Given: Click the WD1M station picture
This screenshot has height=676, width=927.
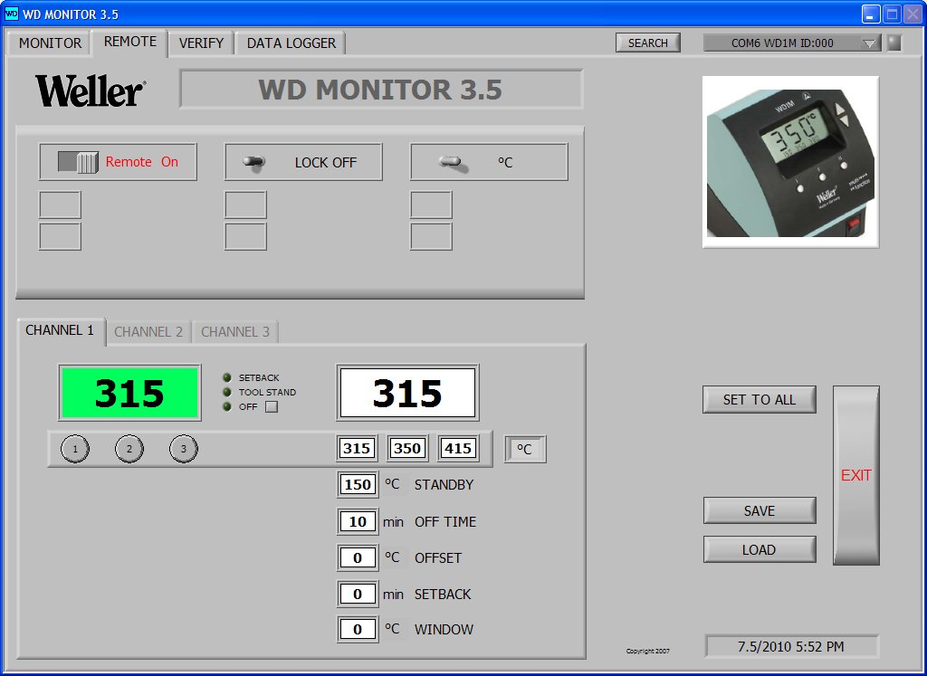Looking at the screenshot, I should pos(790,162).
